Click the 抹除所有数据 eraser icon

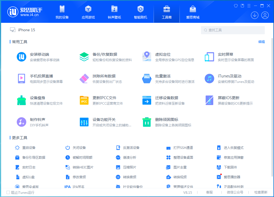pos(84,79)
